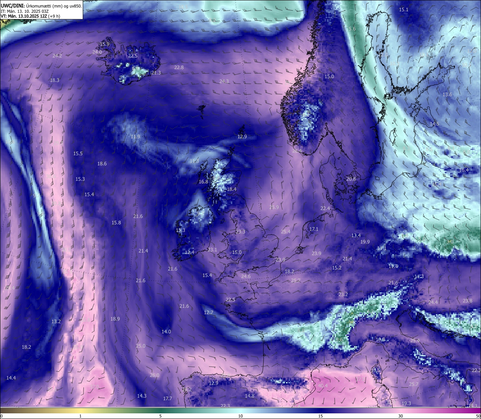Click the map value '14.5'
481x419 pixels.
coord(434,124)
